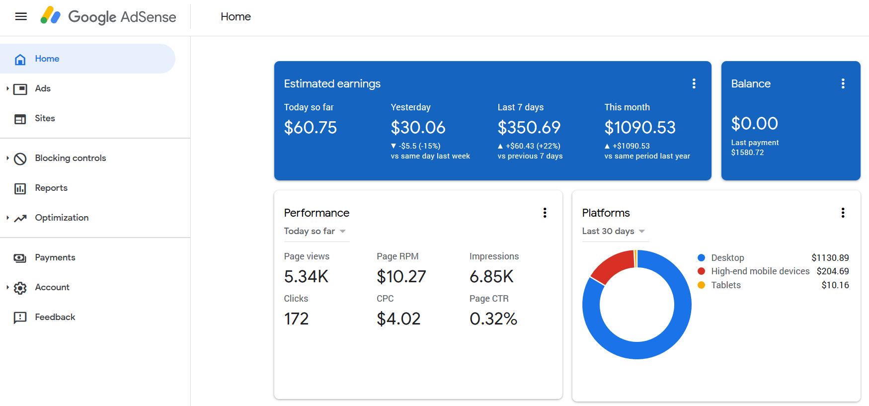Image resolution: width=869 pixels, height=406 pixels.
Task: Click the Feedback icon in sidebar
Action: (20, 318)
